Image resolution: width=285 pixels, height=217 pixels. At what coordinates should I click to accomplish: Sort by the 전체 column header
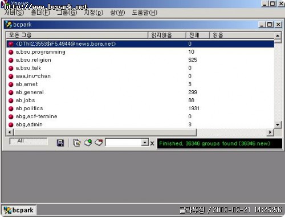[x=198, y=35]
